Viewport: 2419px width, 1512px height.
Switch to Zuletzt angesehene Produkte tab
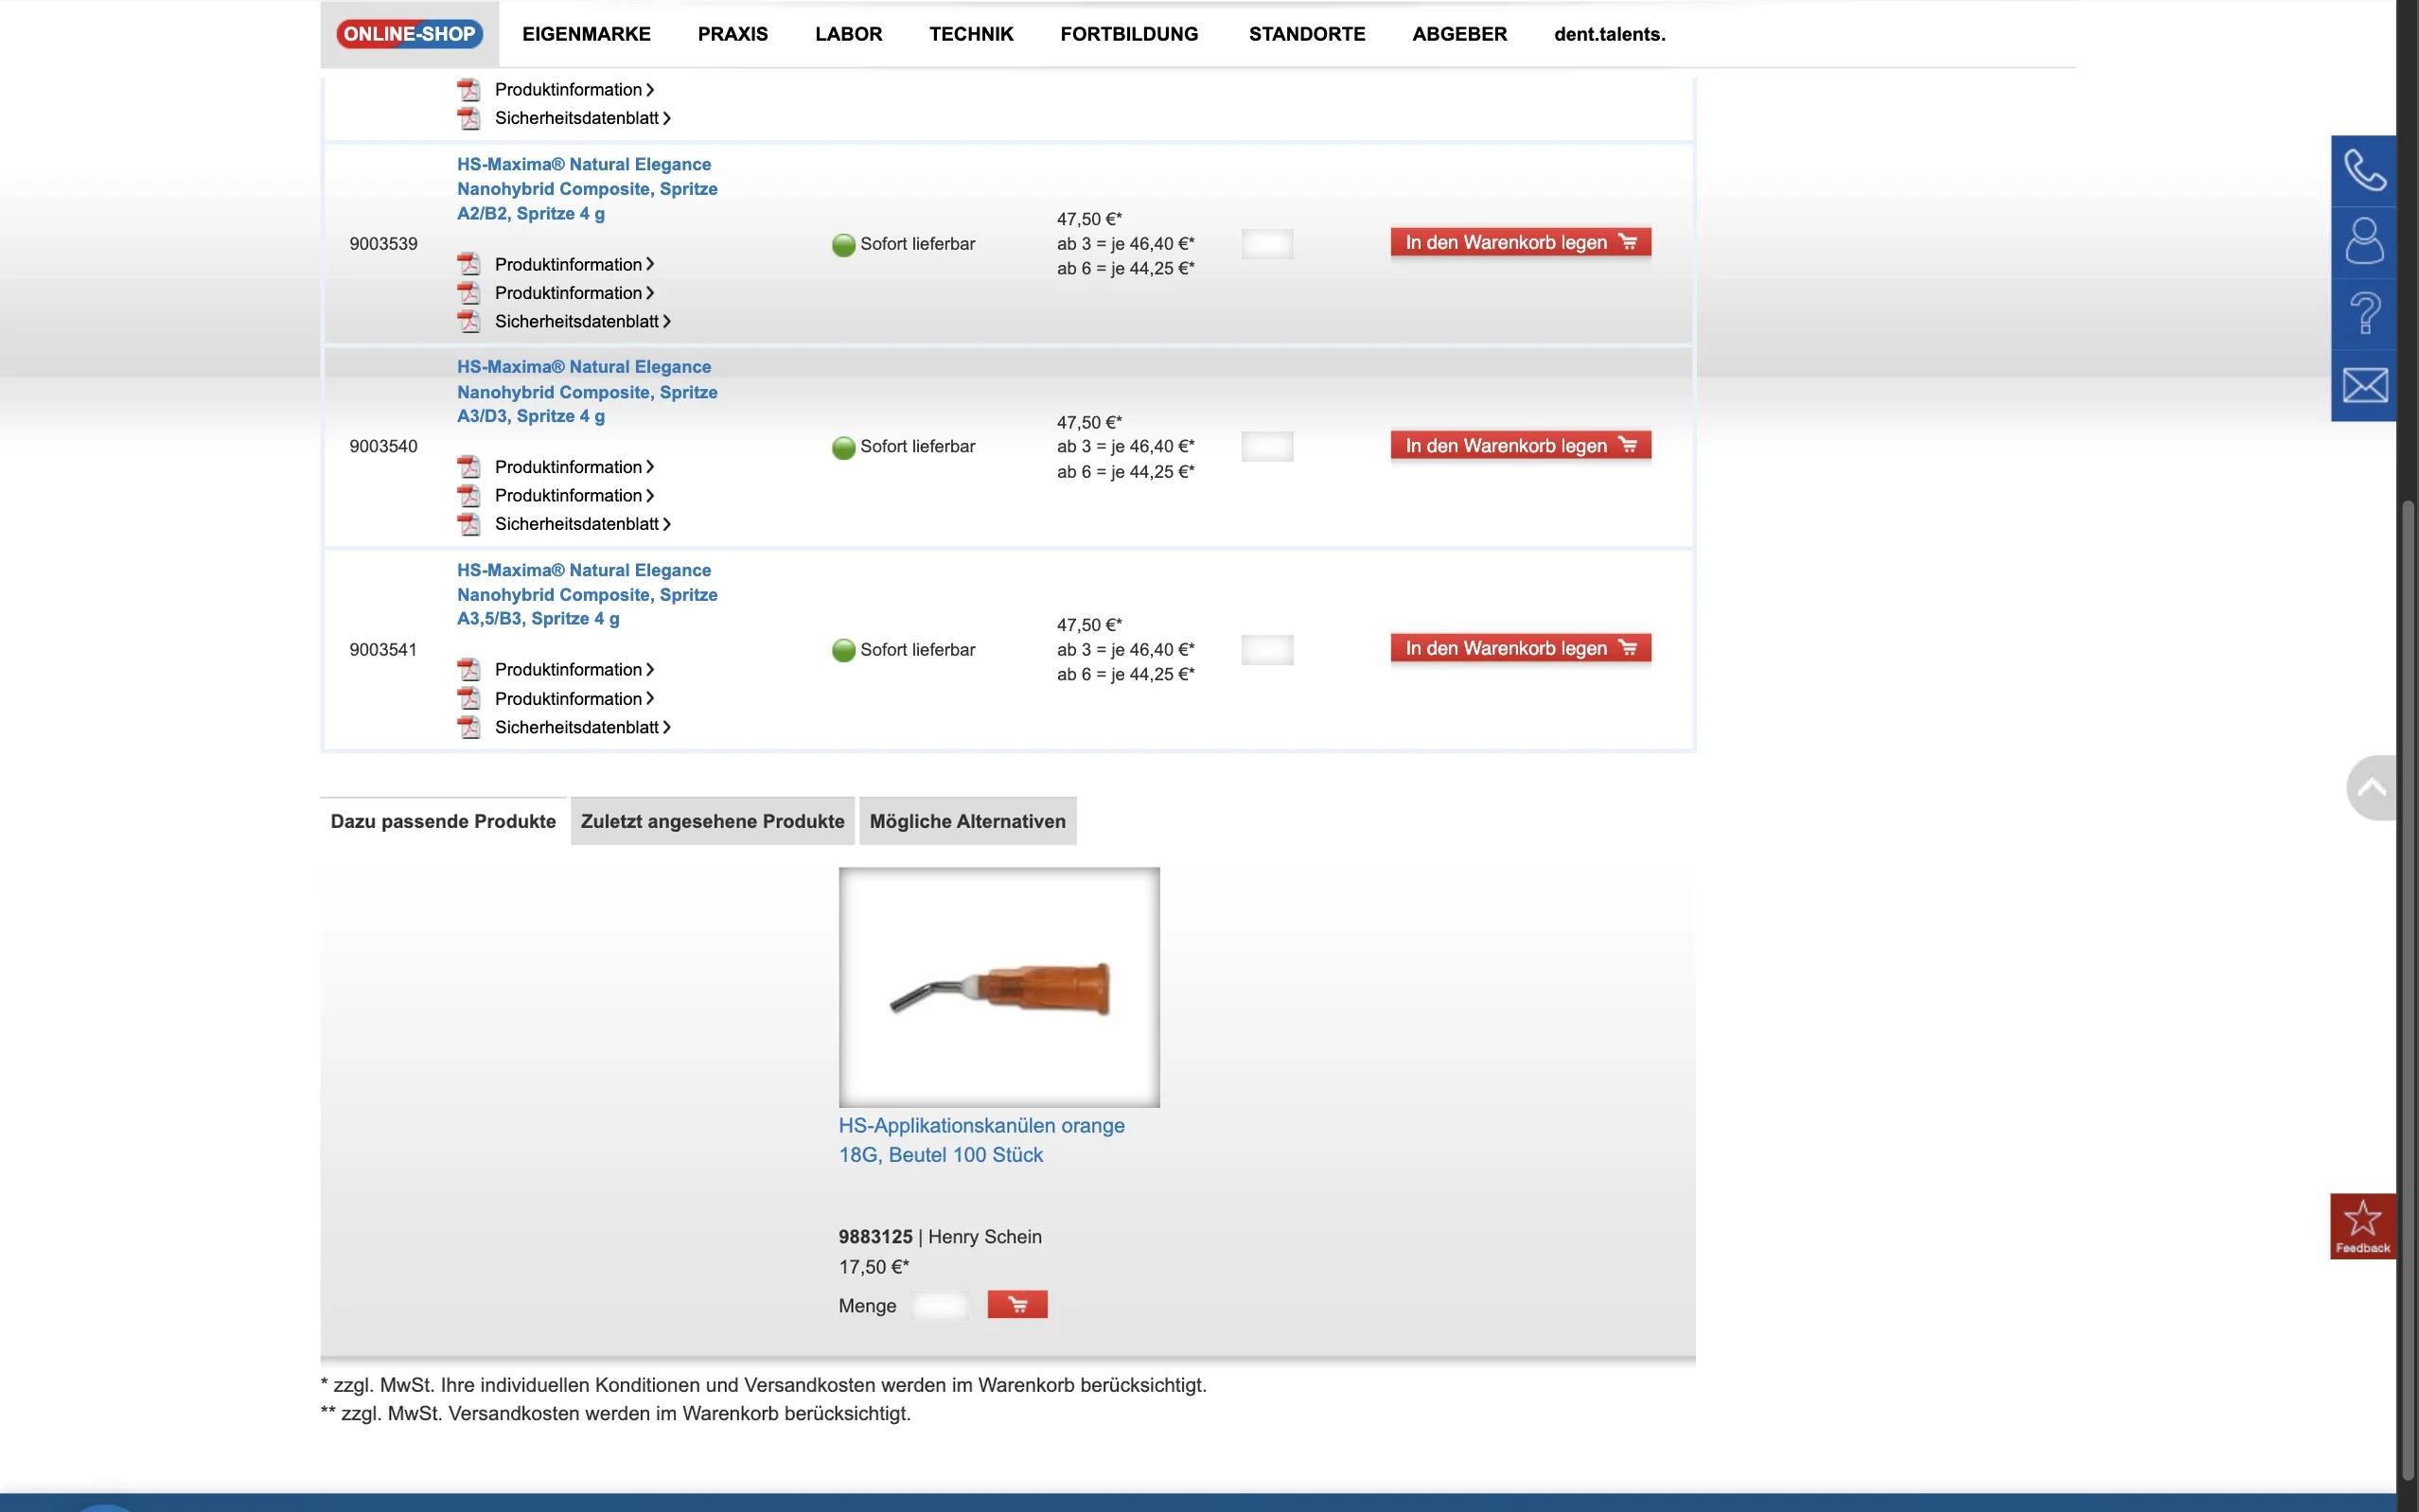tap(712, 821)
